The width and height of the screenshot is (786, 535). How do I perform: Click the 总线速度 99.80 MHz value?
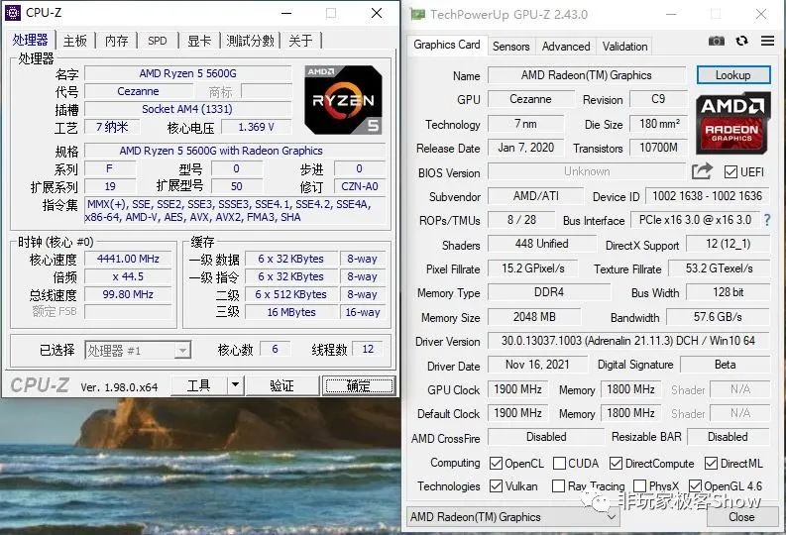tap(128, 294)
